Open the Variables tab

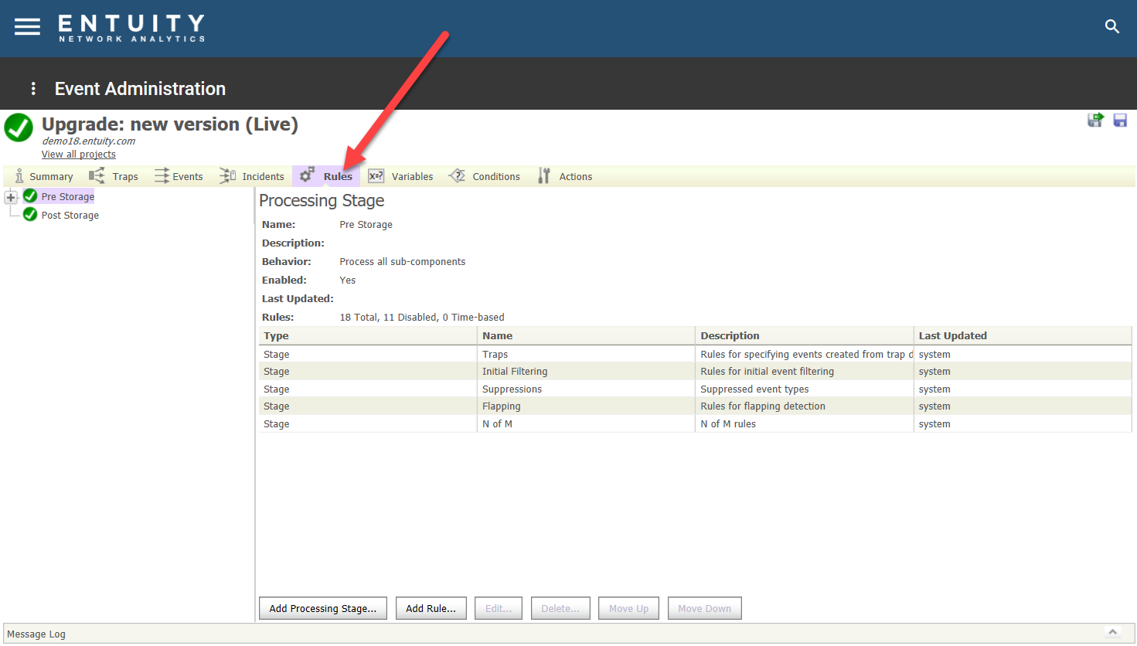400,176
